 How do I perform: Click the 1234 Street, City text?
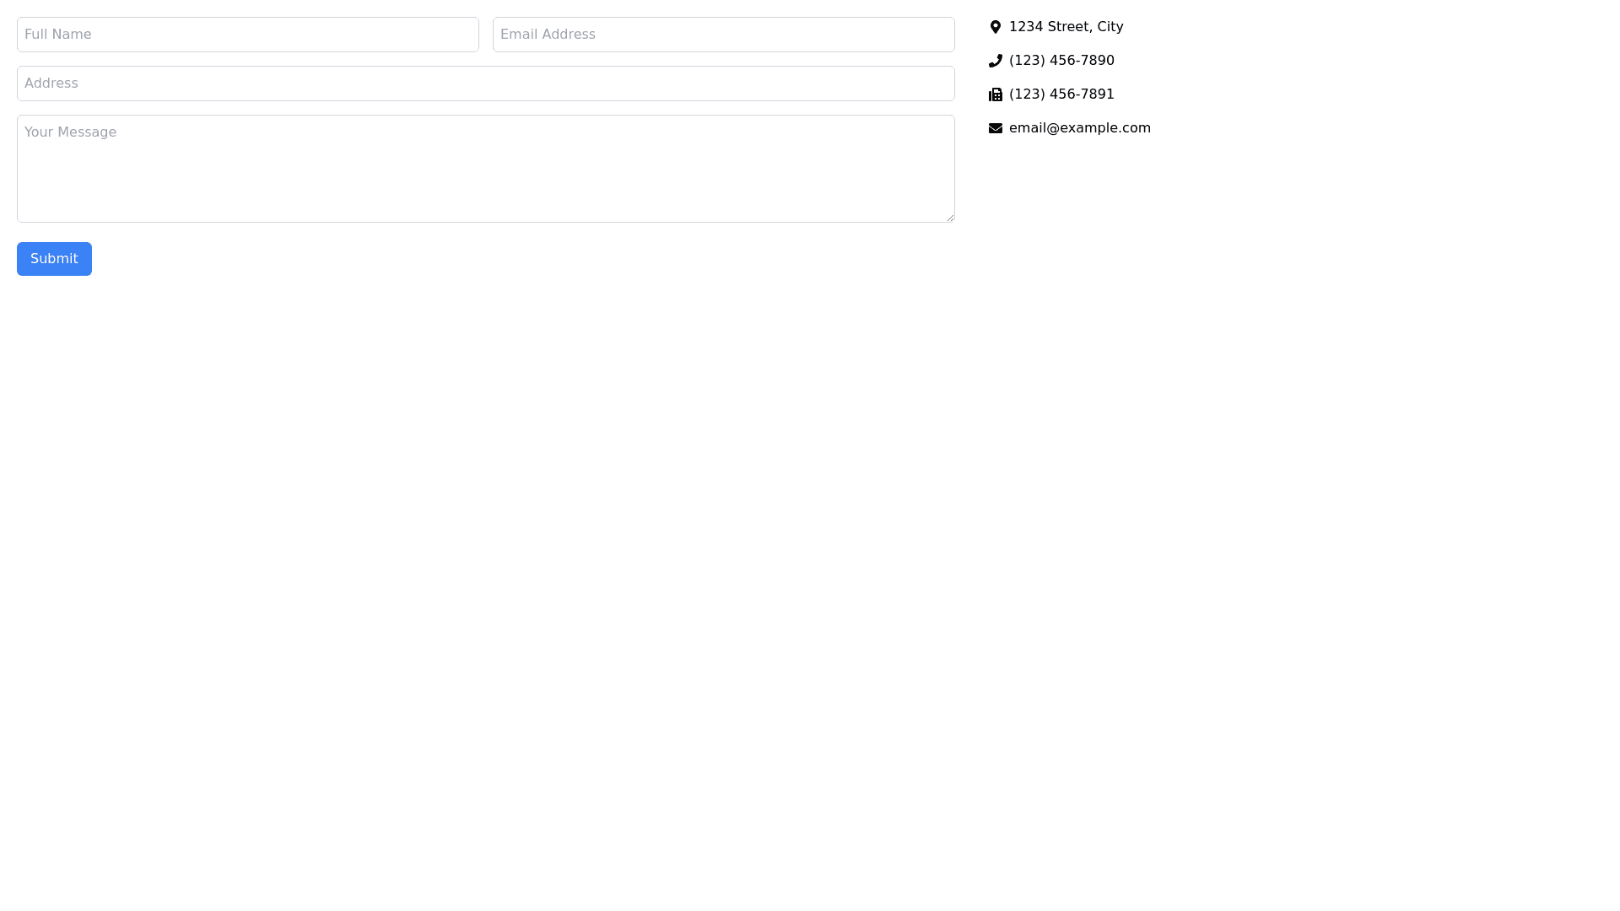click(x=1066, y=27)
